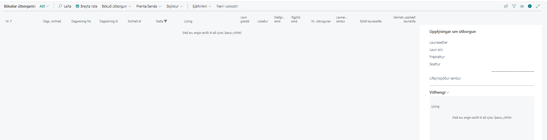Image resolution: width=547 pixels, height=140 pixels.
Task: Click the Dagsetning frá column header
Action: pyautogui.click(x=81, y=21)
